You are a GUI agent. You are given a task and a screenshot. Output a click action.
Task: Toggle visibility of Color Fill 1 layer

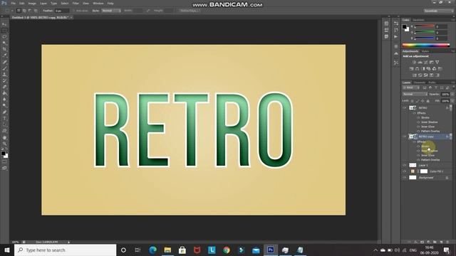coord(404,171)
